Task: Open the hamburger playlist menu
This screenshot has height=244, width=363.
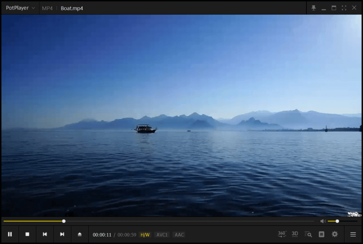Action: point(353,235)
